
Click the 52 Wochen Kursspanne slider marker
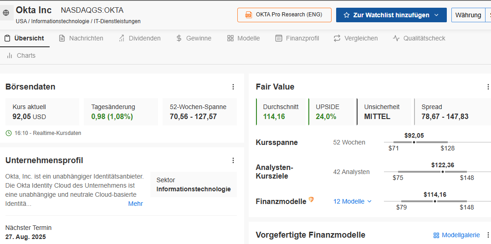click(414, 142)
